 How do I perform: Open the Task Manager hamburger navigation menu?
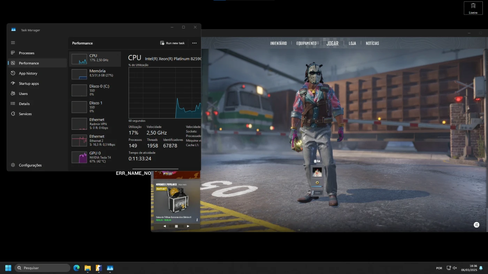(x=13, y=43)
